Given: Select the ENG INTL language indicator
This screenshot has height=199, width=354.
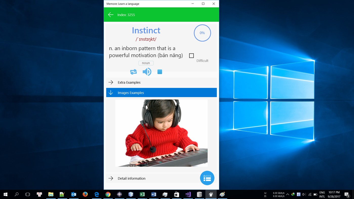Looking at the screenshot, I should tap(322, 194).
